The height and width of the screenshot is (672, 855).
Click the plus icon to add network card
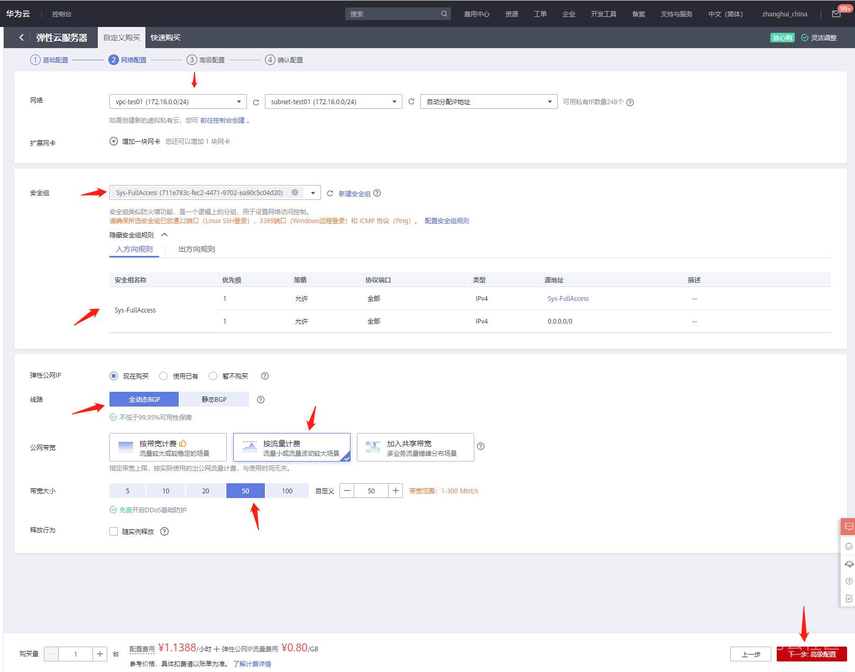[114, 141]
